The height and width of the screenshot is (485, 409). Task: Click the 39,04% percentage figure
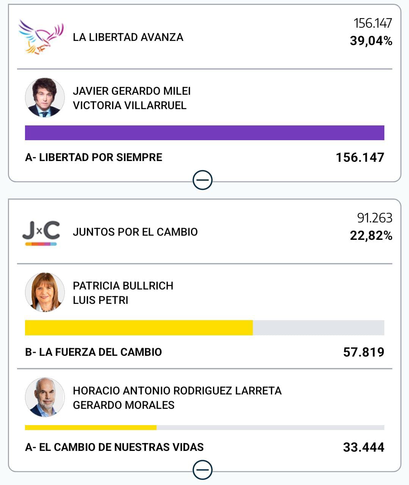tap(371, 41)
